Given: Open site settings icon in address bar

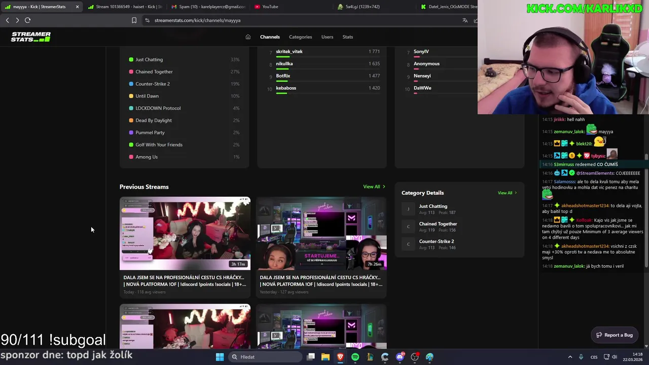Looking at the screenshot, I should 147,20.
